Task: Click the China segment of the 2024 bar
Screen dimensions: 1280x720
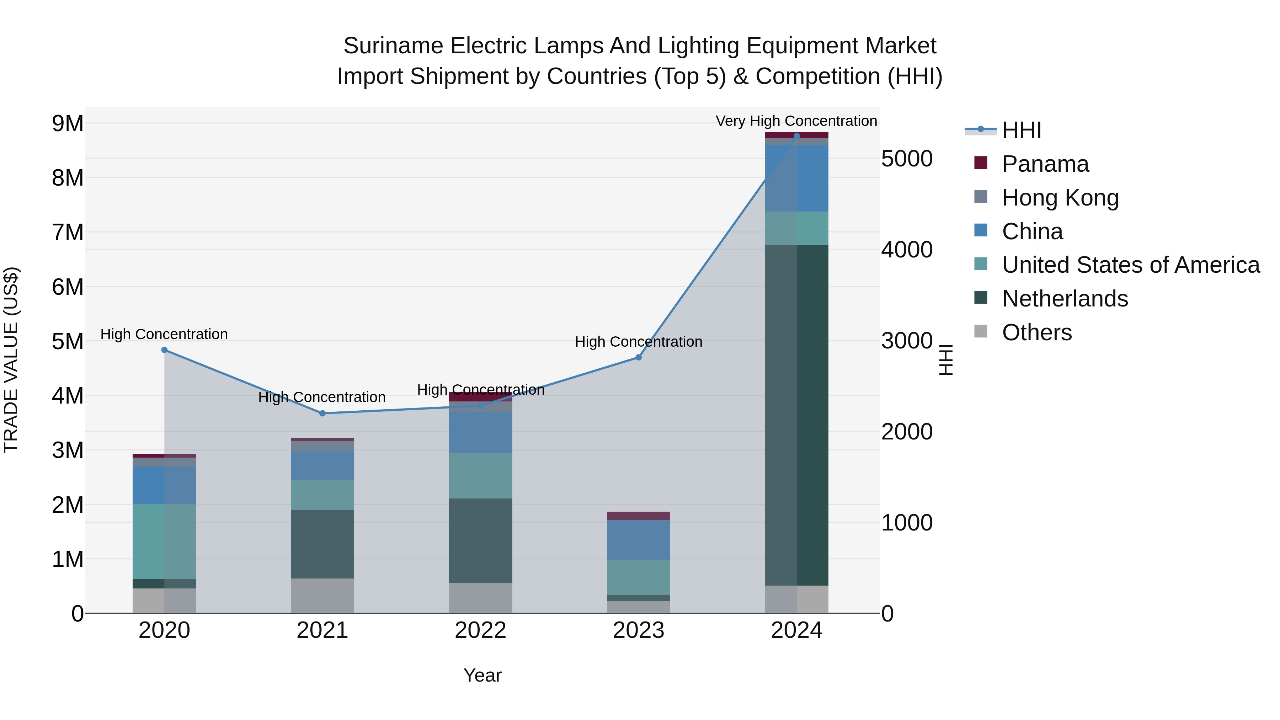Action: pyautogui.click(x=796, y=178)
